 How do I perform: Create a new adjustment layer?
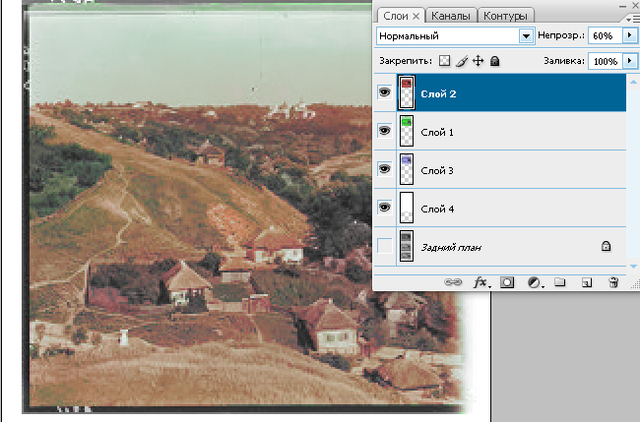(534, 282)
